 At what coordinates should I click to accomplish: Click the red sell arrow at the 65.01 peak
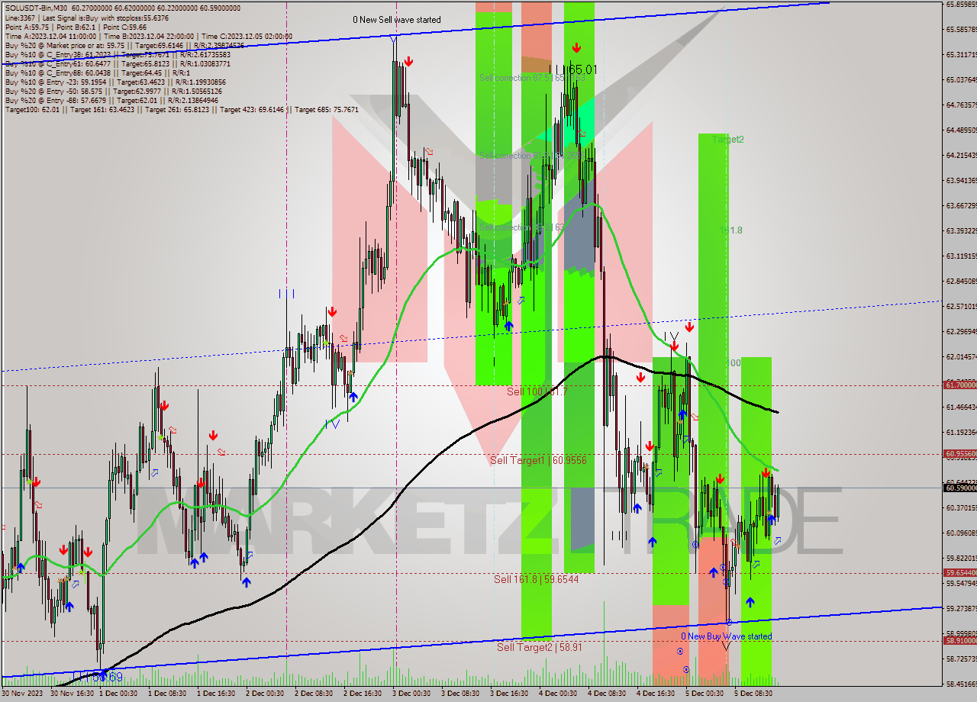[577, 47]
